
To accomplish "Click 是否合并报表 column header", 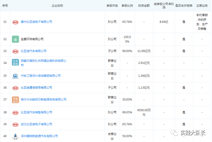I will click(184, 5).
